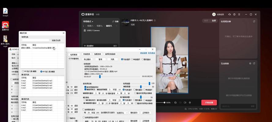Toggle the Y轴移动 checkbox
Screen dimensions: 272x122
point(68,118)
